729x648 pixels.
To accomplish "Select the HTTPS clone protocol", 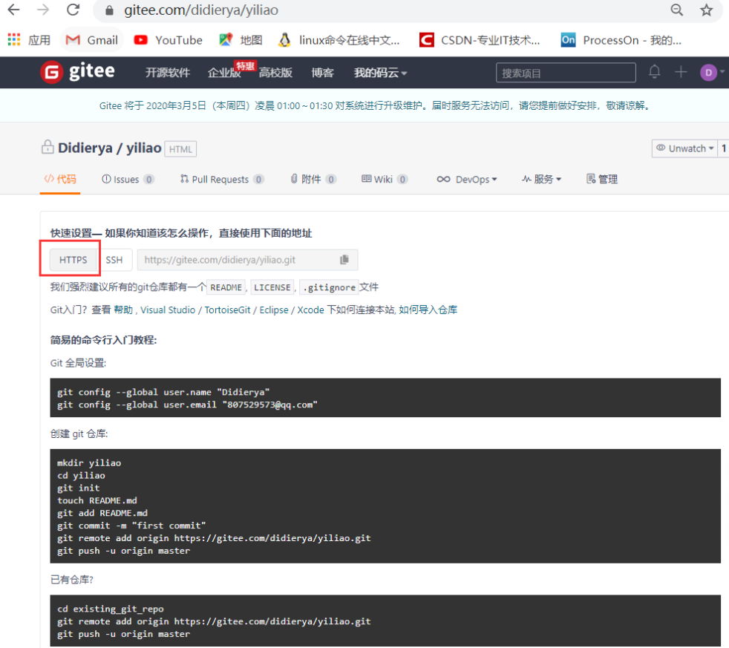I will (x=72, y=259).
